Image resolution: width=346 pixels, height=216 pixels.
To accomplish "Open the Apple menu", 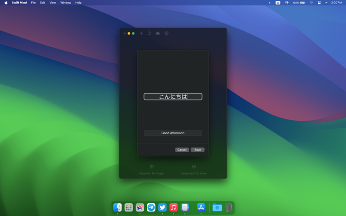I will [x=6, y=2].
